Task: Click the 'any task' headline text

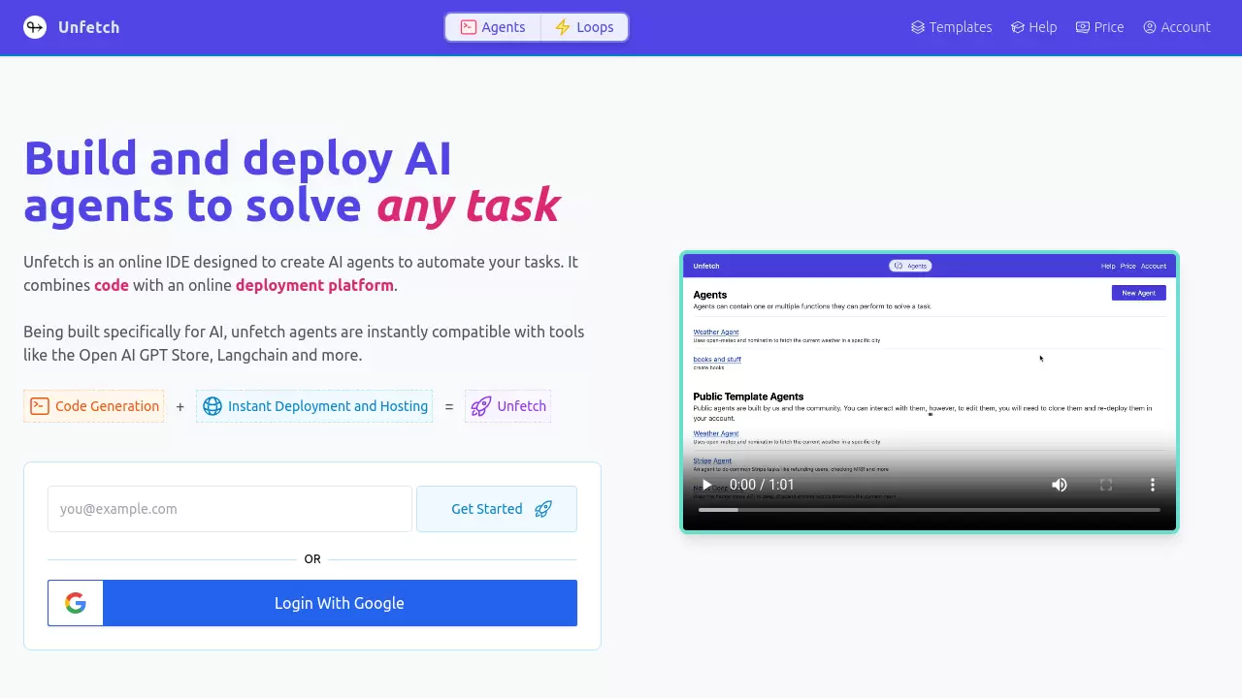Action: pos(468,205)
